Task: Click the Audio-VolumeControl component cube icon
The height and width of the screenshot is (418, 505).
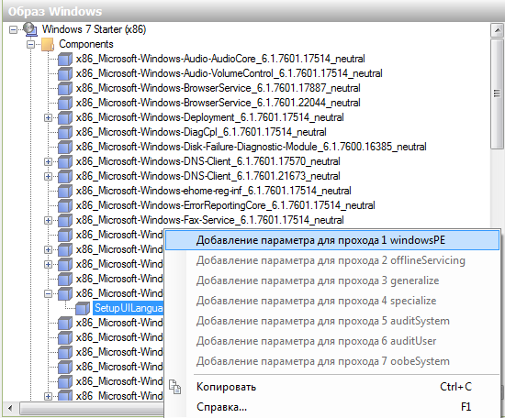Action: pyautogui.click(x=65, y=73)
